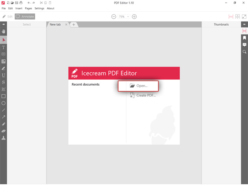The image size is (248, 190).
Task: Open the About menu
Action: (50, 9)
